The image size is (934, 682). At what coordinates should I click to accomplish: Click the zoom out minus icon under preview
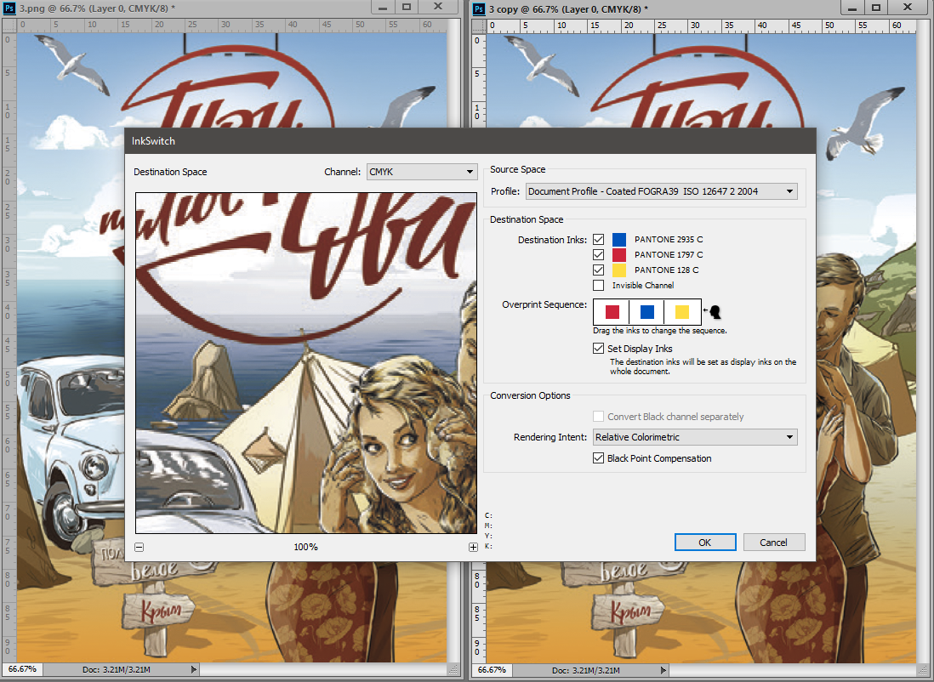[x=140, y=547]
